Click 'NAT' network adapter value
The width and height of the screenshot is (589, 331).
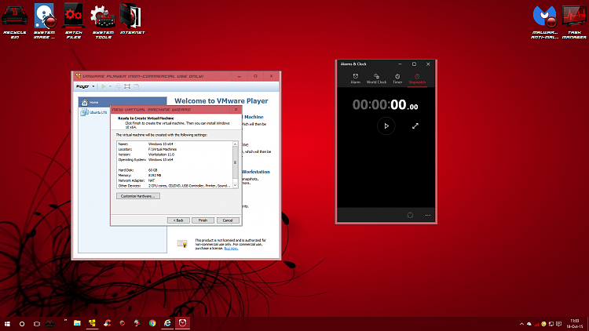(x=152, y=181)
